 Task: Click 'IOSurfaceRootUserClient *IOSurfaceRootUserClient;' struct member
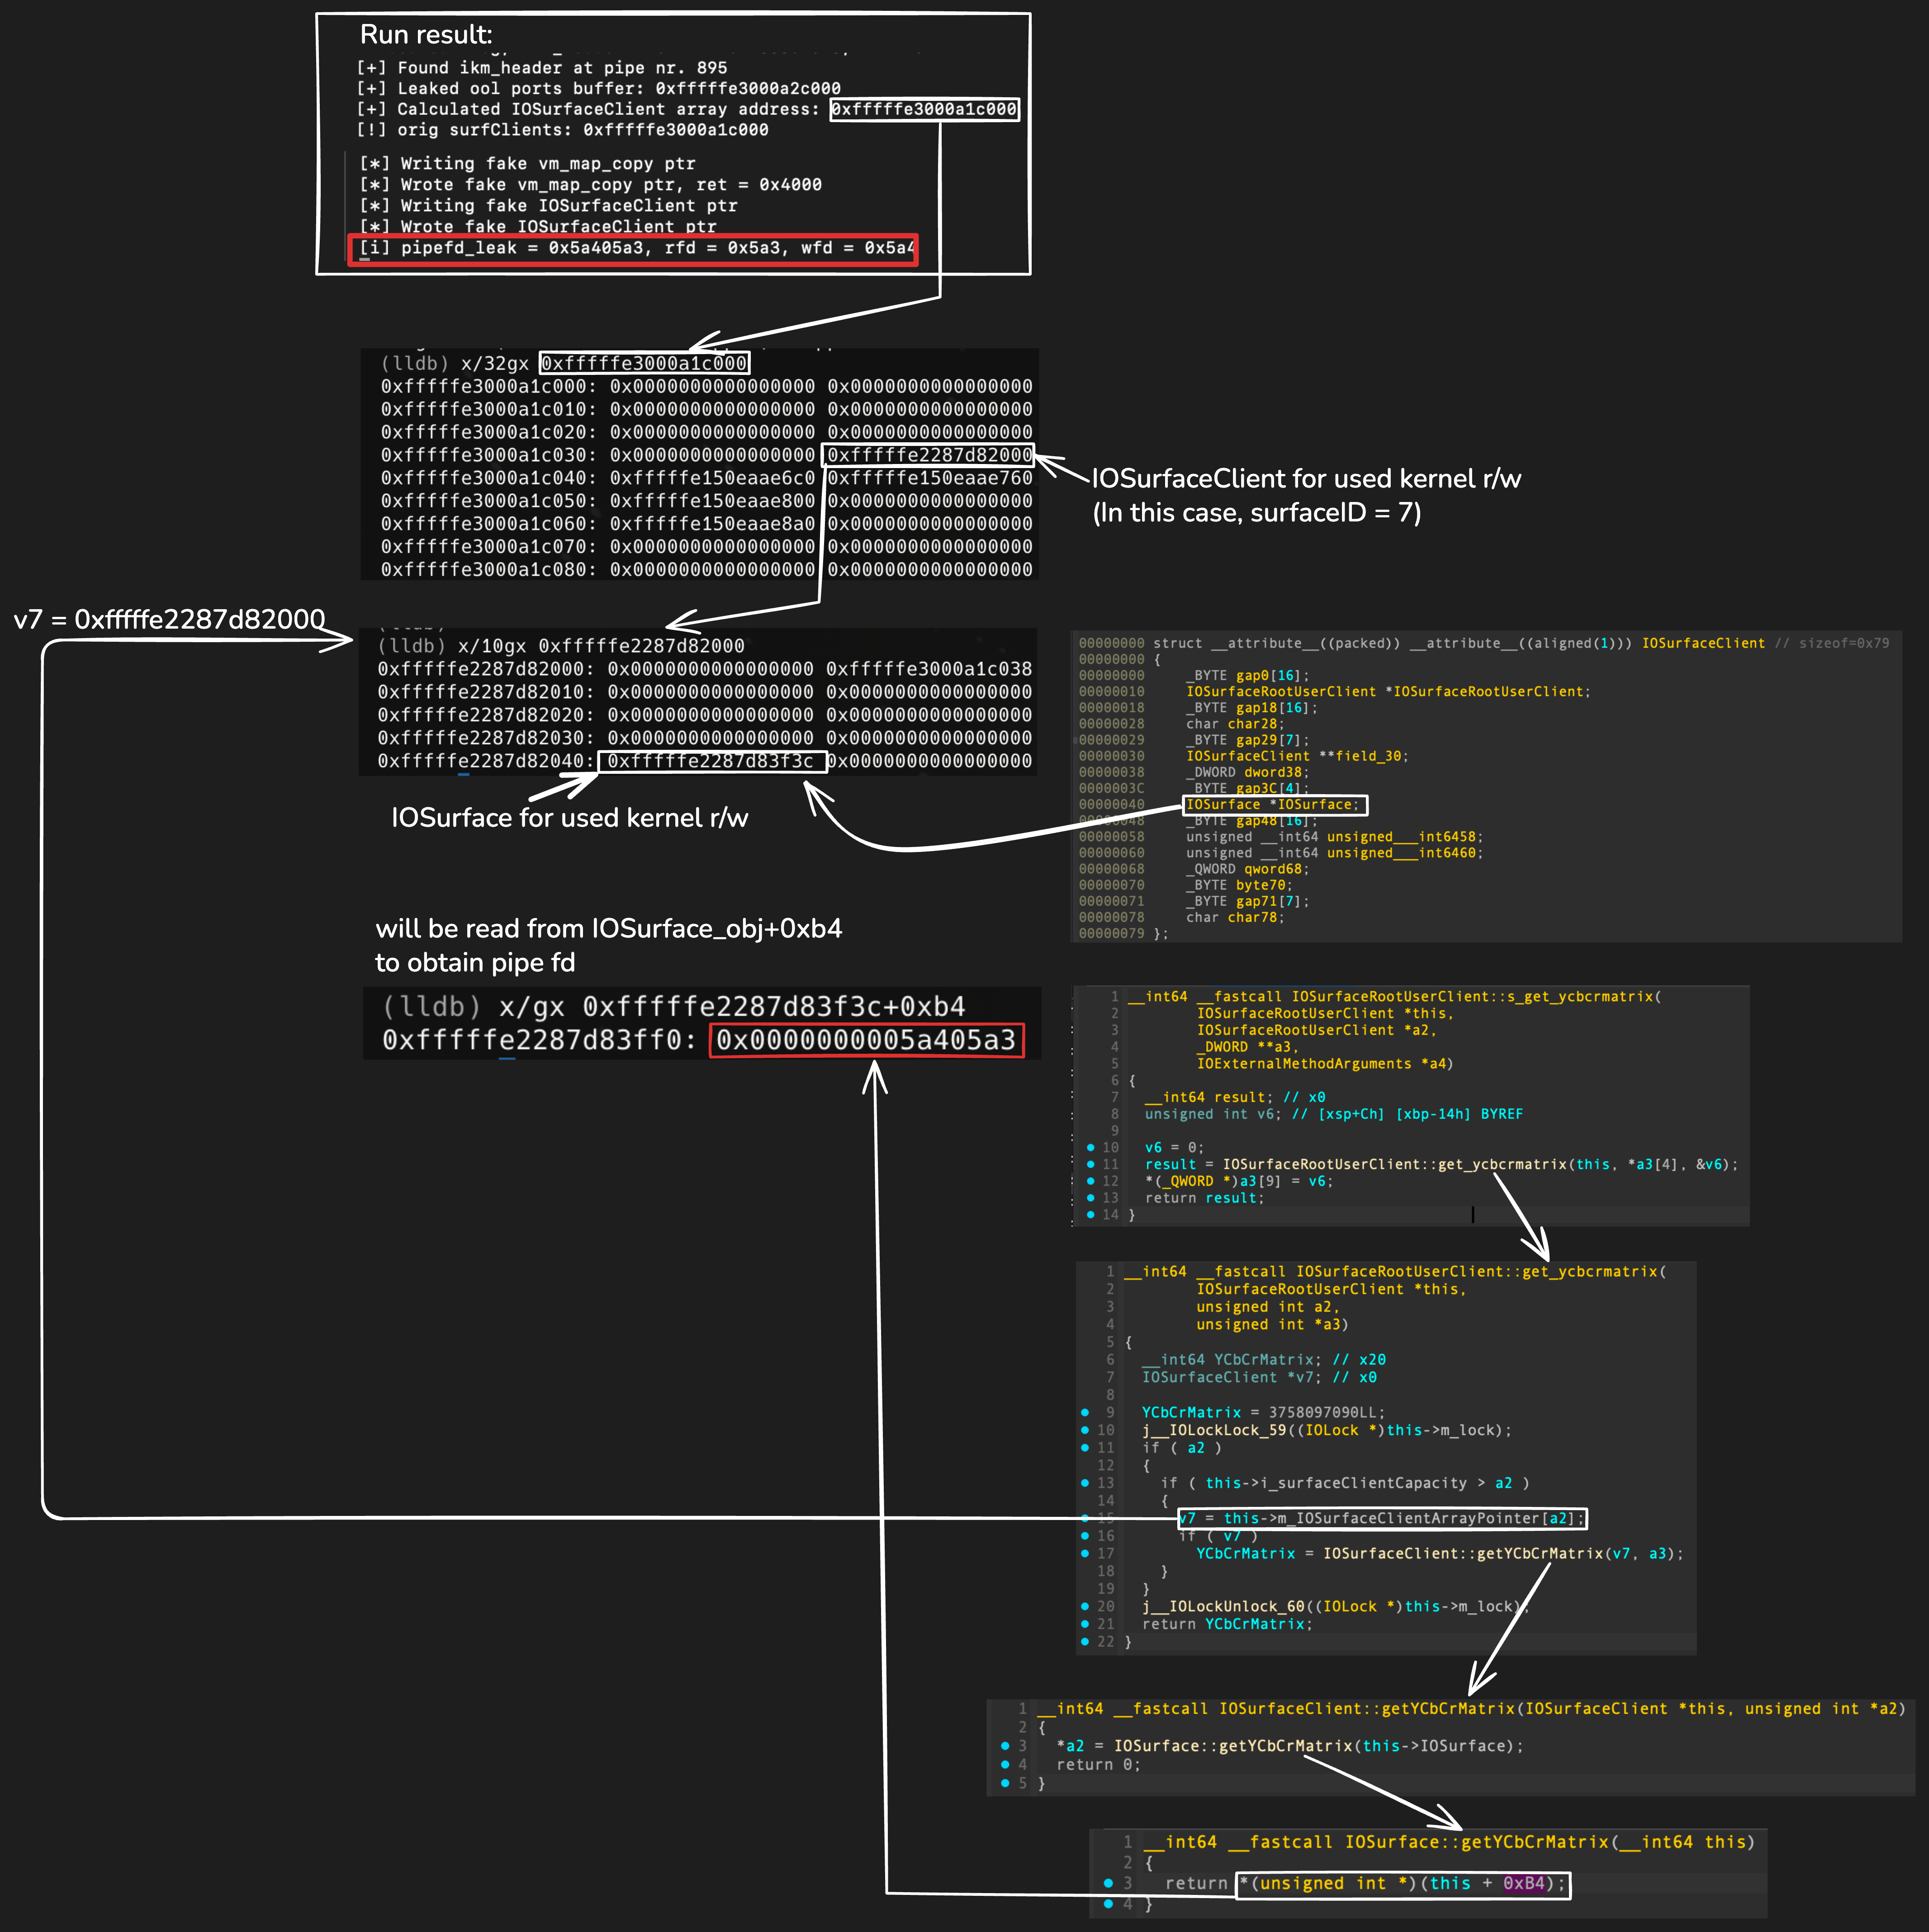1387,692
